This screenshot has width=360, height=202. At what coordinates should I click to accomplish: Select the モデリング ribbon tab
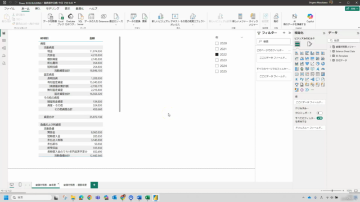[52, 8]
